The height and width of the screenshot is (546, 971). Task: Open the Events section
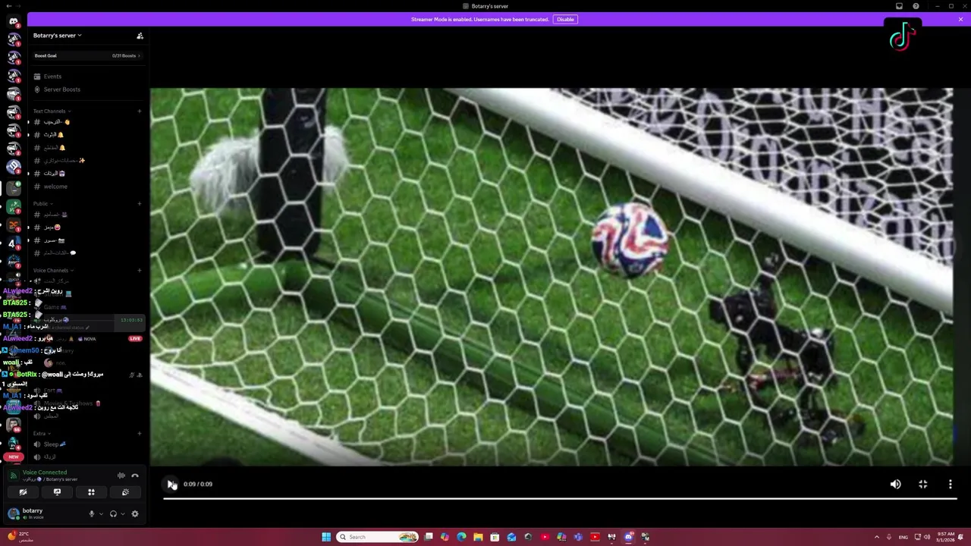[52, 76]
